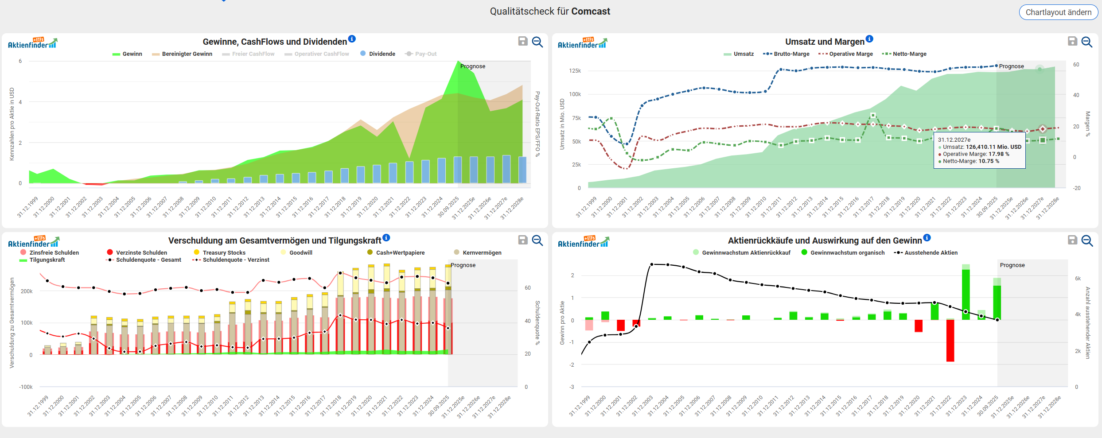Save the Verschuldung am Gesamtvermögen chart

523,240
